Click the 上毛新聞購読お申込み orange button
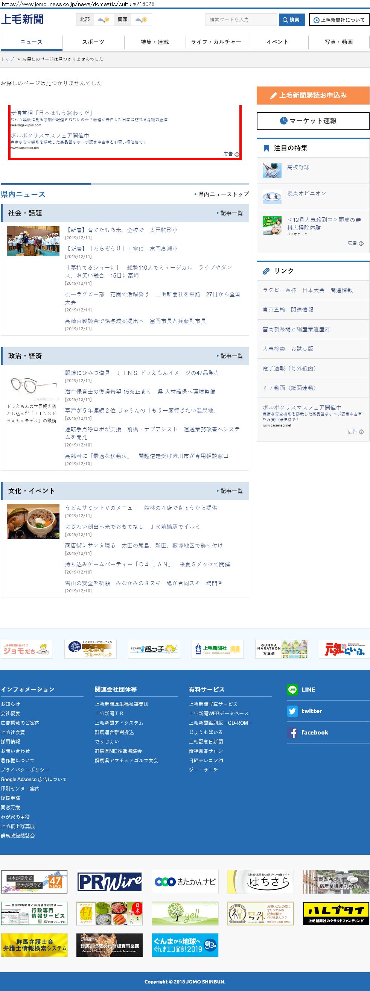The width and height of the screenshot is (370, 991). pyautogui.click(x=313, y=96)
